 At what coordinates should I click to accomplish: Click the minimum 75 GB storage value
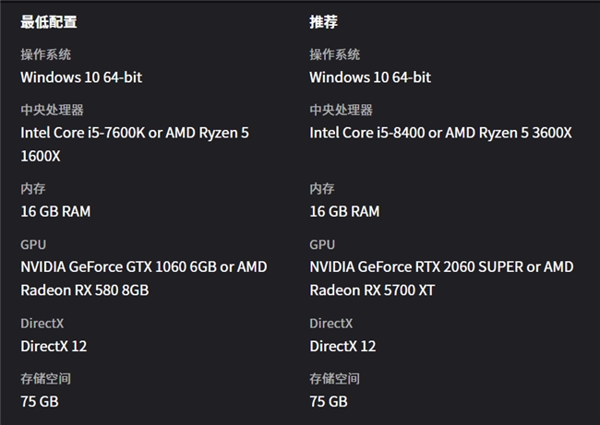click(40, 402)
